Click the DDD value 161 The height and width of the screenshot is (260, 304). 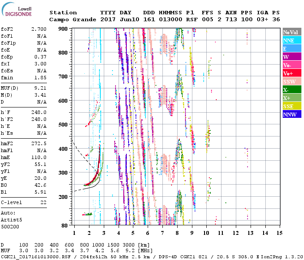(149, 19)
